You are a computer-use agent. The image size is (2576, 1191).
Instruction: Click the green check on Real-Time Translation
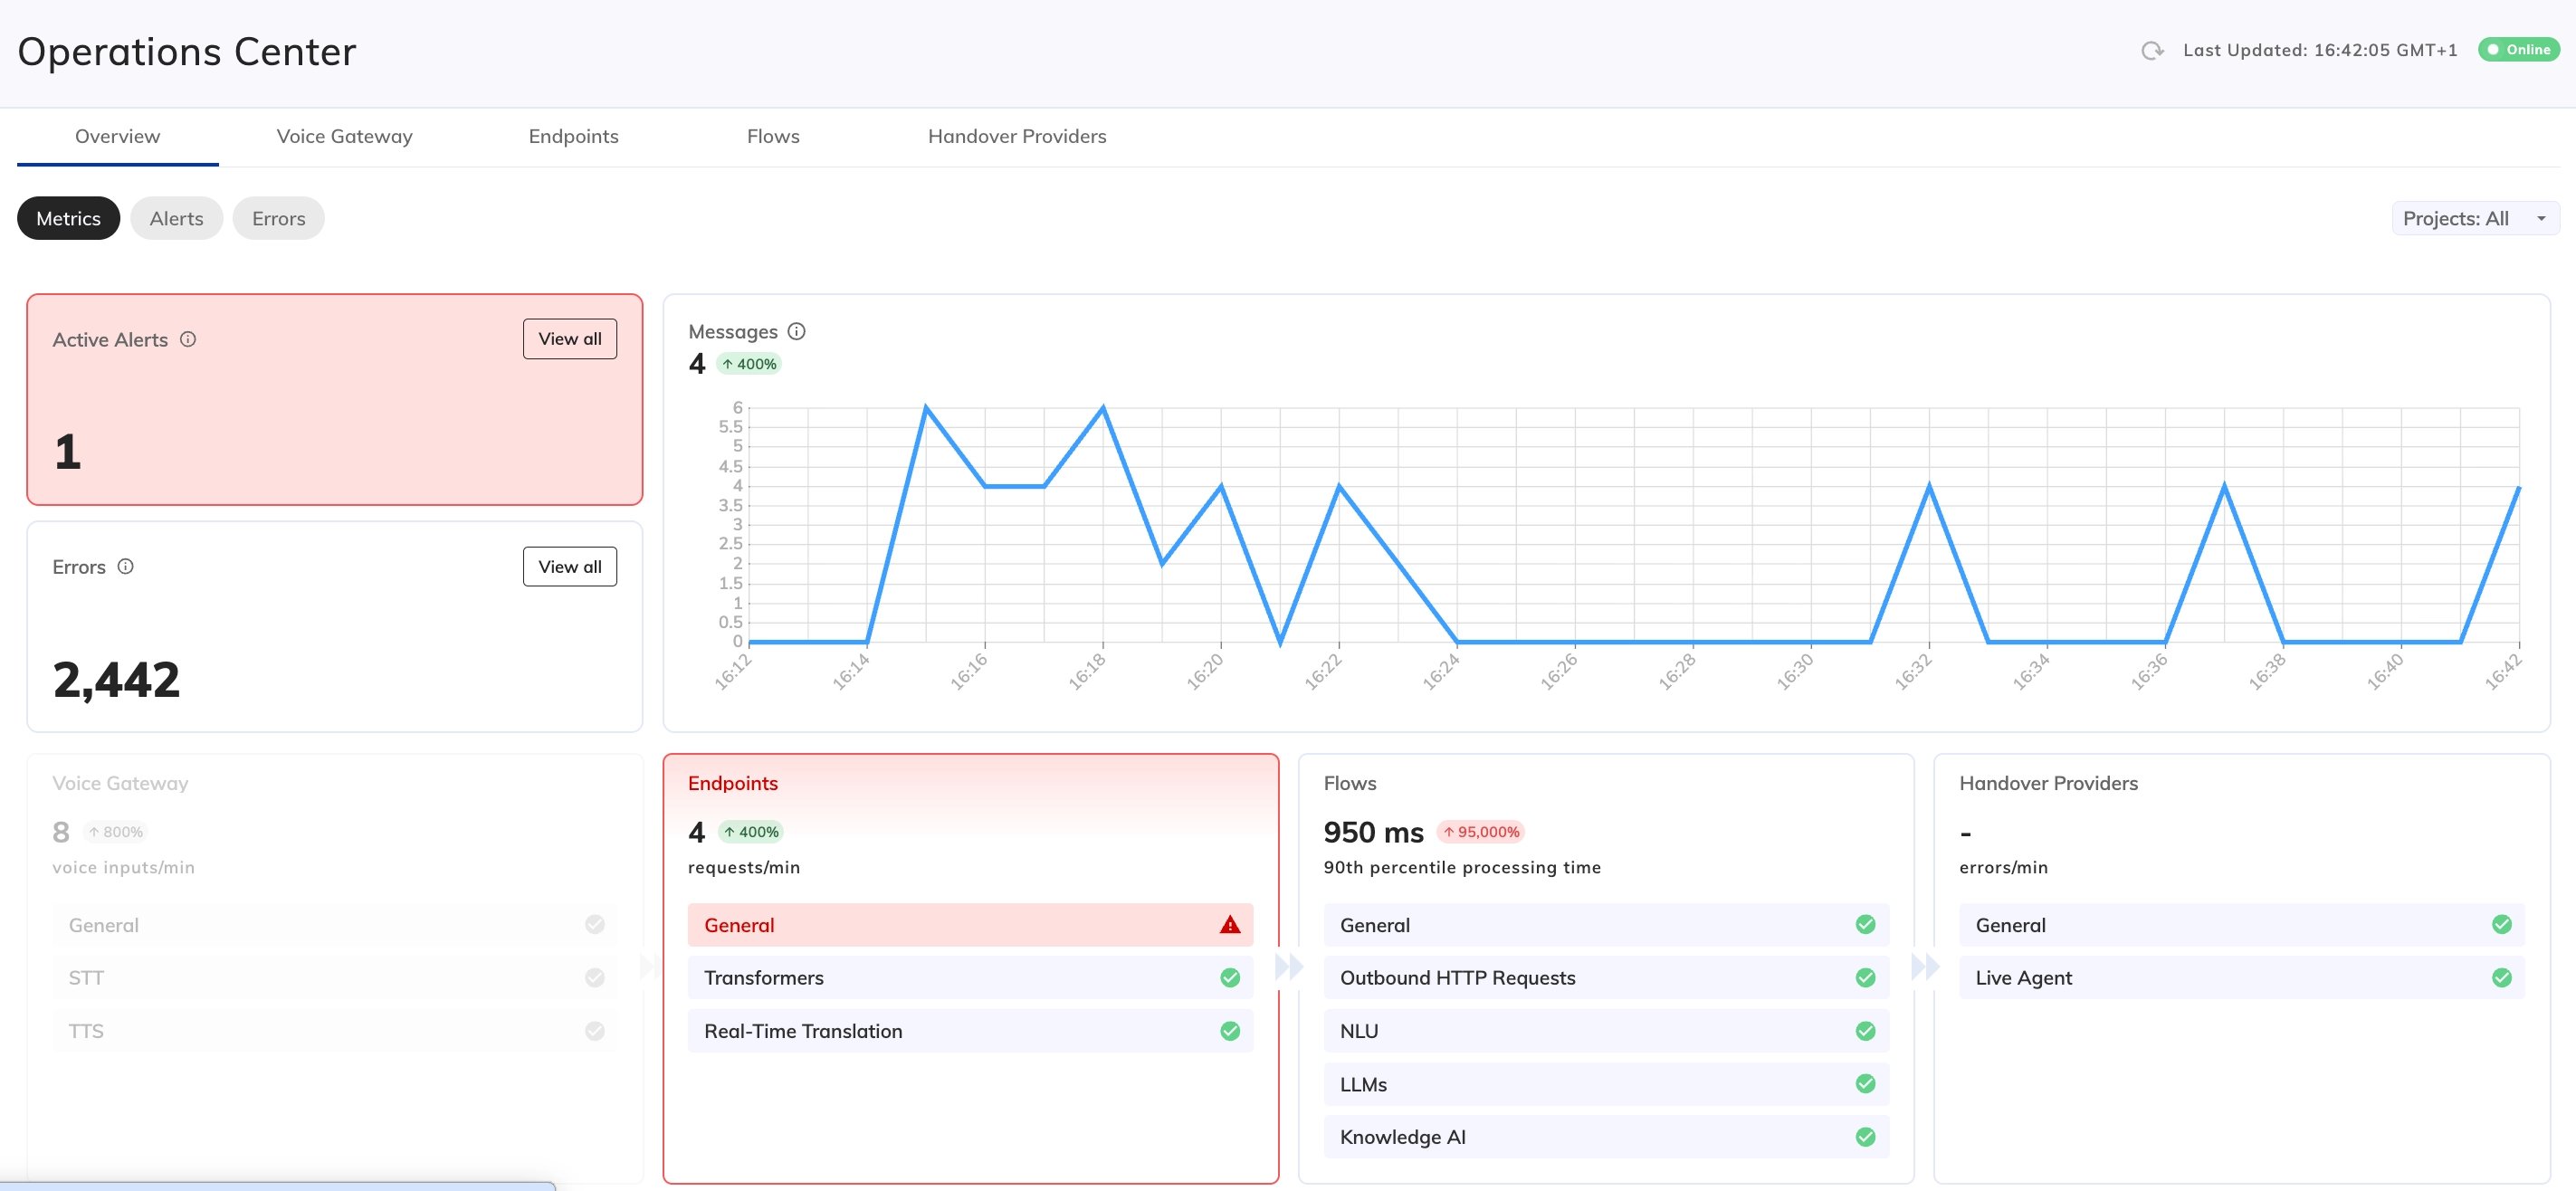pyautogui.click(x=1229, y=1031)
